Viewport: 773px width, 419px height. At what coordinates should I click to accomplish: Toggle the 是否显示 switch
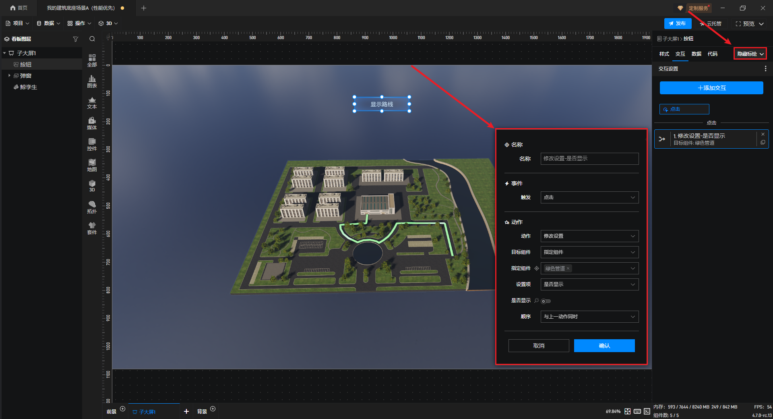click(x=546, y=301)
